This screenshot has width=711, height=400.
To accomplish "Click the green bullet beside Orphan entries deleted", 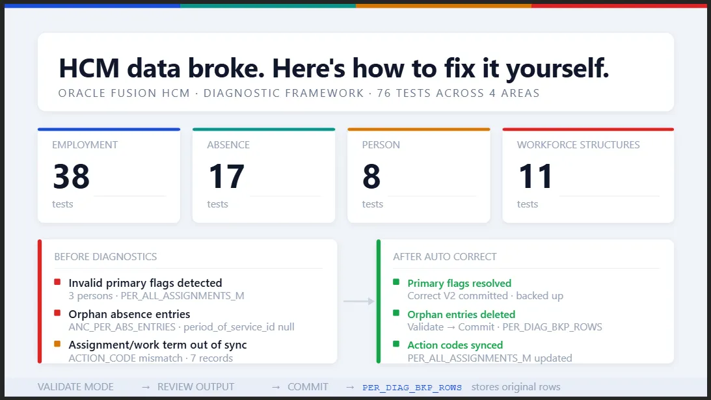I will point(396,313).
